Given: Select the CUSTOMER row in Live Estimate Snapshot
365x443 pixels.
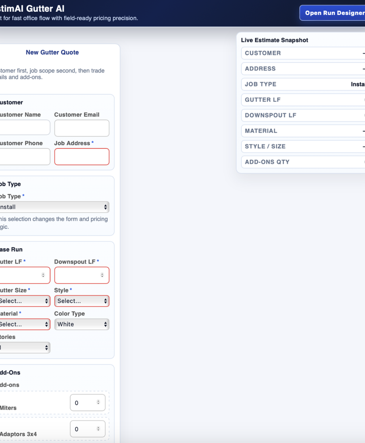Looking at the screenshot, I should (x=302, y=53).
